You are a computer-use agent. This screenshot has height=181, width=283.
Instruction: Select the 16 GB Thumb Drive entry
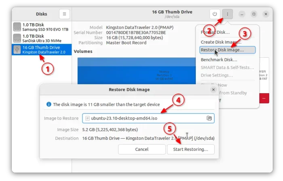point(42,50)
